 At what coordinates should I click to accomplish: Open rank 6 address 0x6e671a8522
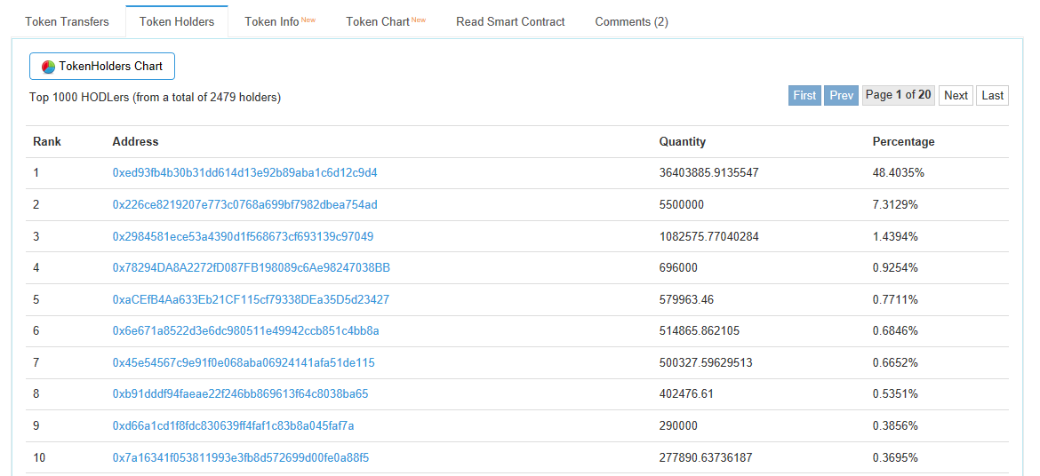pos(245,330)
